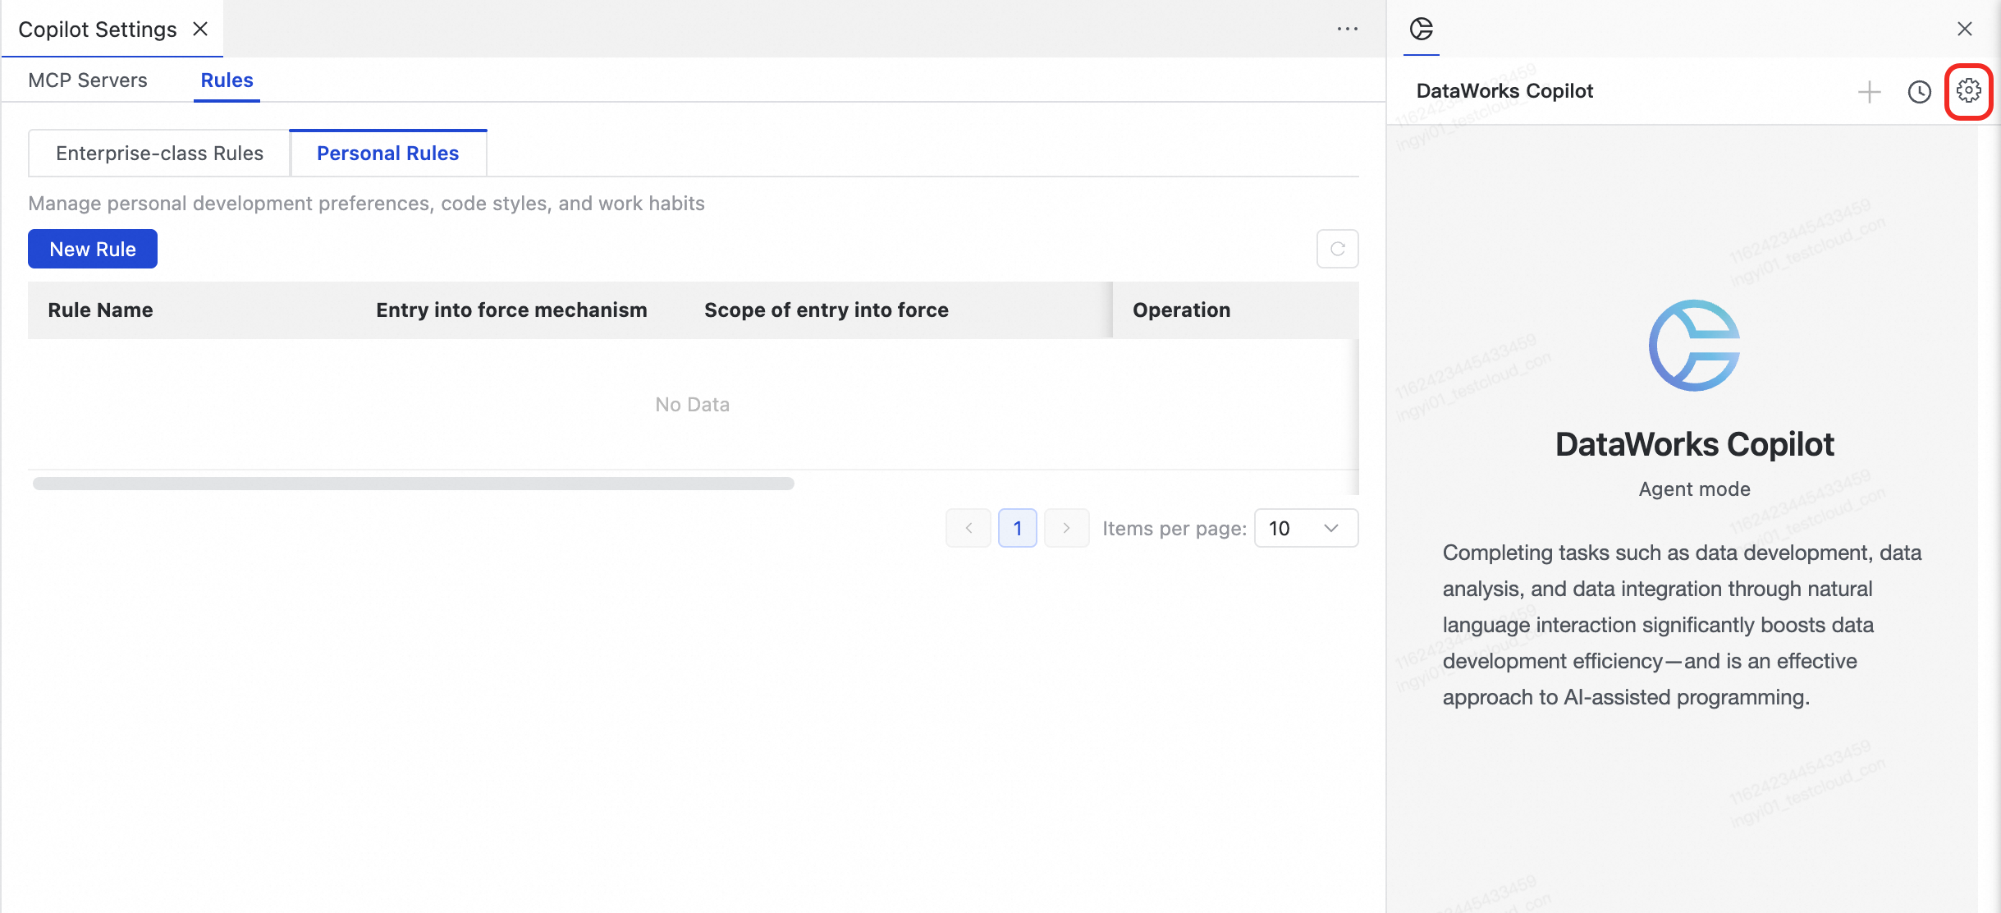Start new chat with plus icon
This screenshot has width=2001, height=913.
[1869, 91]
